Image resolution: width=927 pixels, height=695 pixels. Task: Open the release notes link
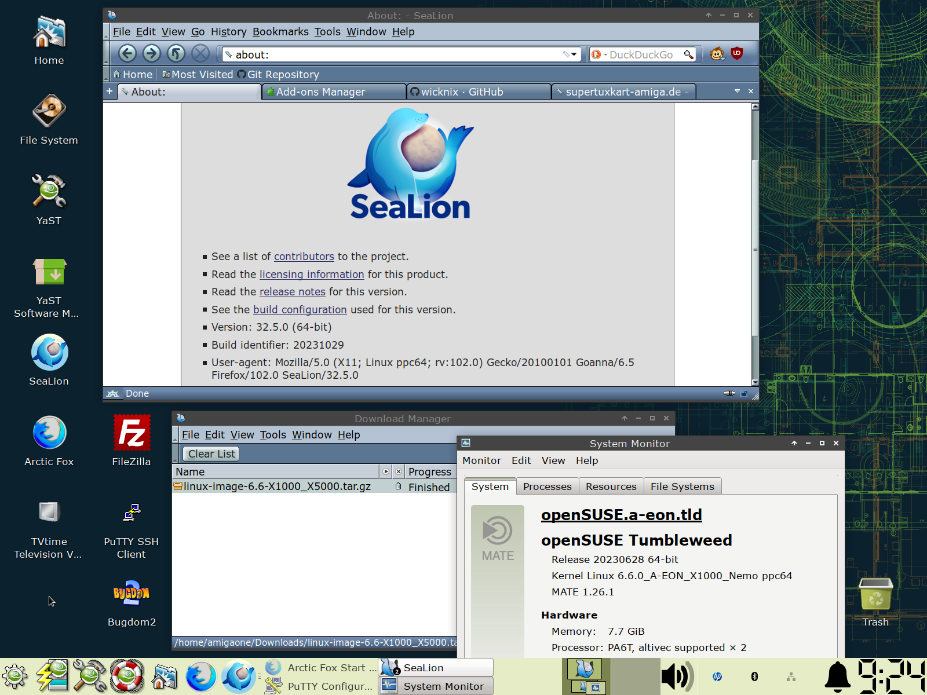pyautogui.click(x=293, y=292)
